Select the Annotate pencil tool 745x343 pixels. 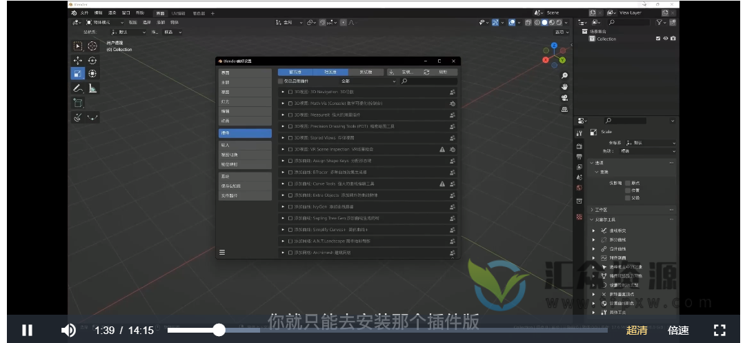click(78, 88)
